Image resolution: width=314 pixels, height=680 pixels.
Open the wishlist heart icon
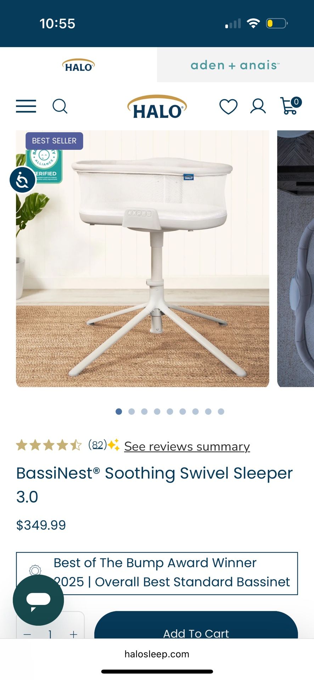pyautogui.click(x=228, y=107)
